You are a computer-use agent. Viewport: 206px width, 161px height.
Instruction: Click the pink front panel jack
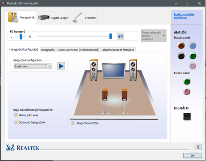point(187,91)
